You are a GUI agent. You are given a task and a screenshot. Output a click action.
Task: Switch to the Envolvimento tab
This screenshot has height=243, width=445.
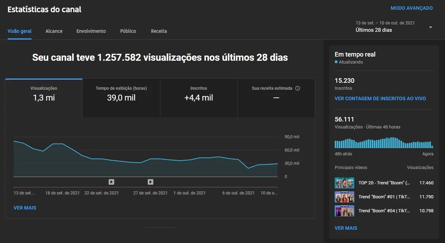(91, 31)
